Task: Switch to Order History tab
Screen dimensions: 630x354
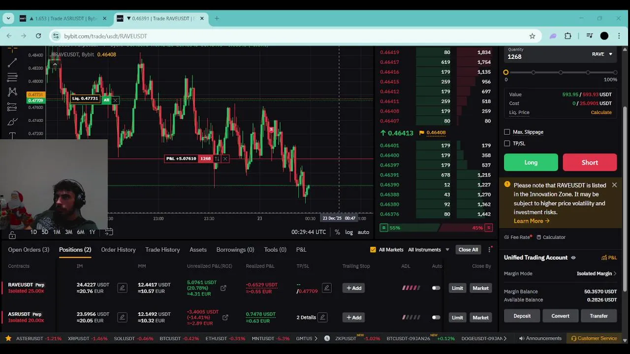Action: (x=118, y=250)
